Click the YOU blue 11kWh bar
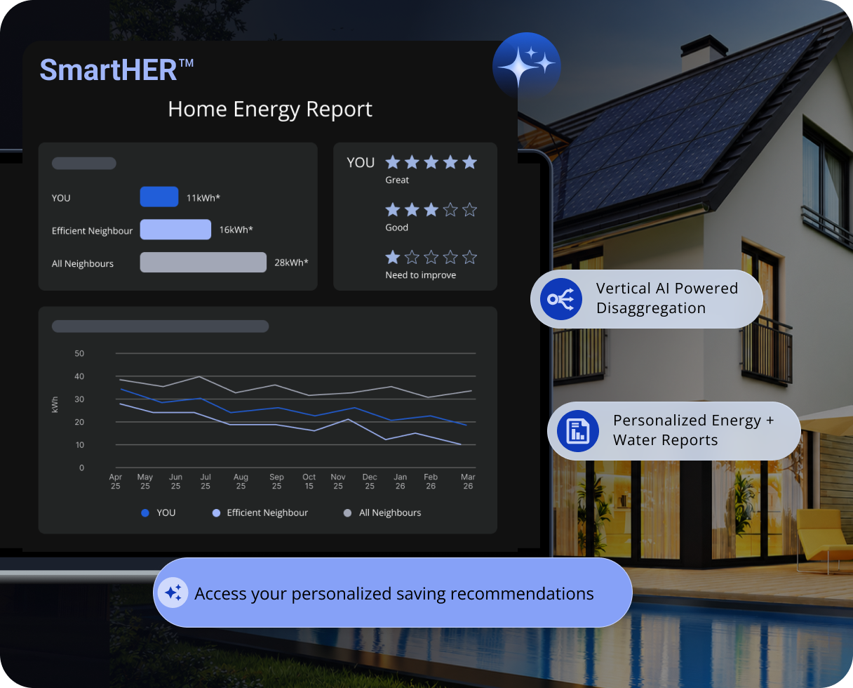 (159, 197)
